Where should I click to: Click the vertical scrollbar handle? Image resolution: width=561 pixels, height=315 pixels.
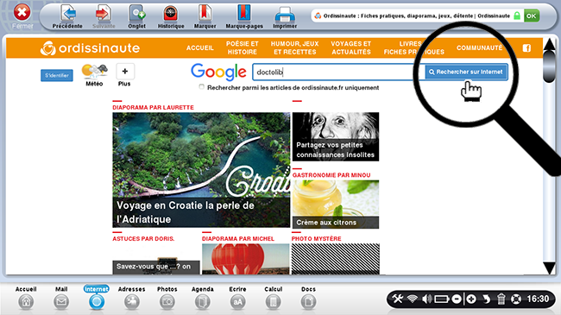[549, 67]
